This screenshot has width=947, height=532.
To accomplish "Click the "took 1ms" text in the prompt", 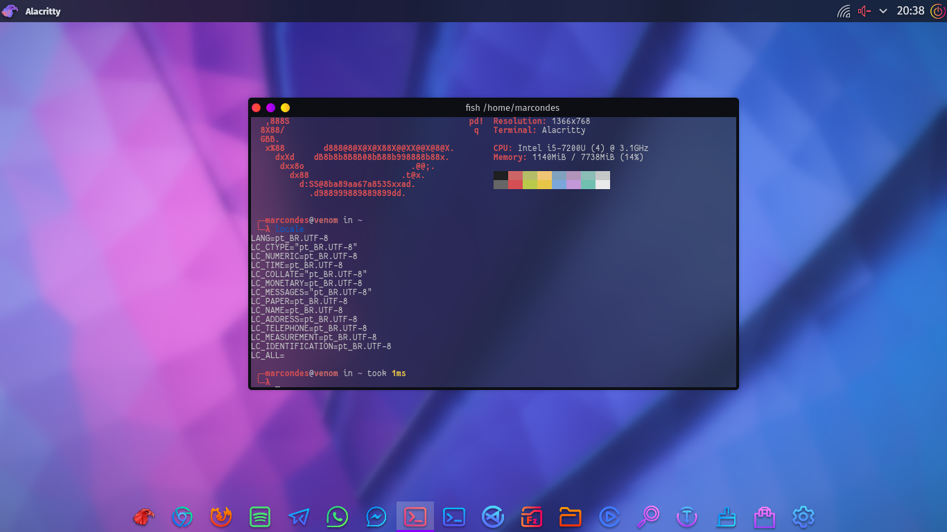I will (x=387, y=373).
